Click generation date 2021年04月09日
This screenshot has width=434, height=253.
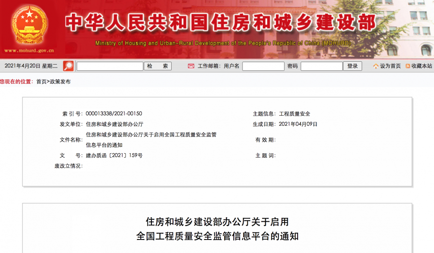pyautogui.click(x=298, y=124)
